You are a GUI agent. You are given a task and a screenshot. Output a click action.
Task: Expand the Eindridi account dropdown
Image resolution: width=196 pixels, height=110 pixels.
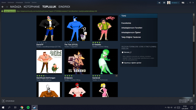[x=175, y=3]
